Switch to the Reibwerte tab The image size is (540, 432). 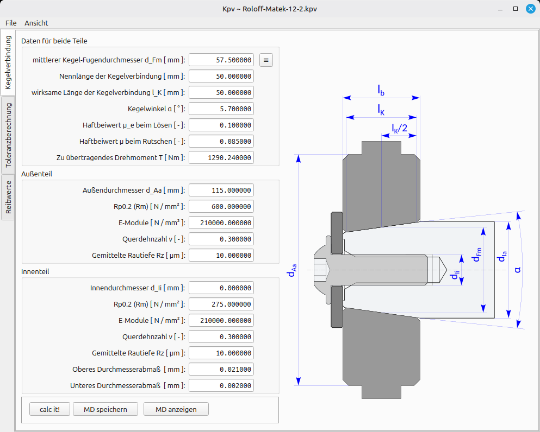8,198
